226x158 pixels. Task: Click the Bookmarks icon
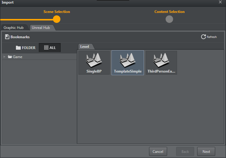pos(7,37)
